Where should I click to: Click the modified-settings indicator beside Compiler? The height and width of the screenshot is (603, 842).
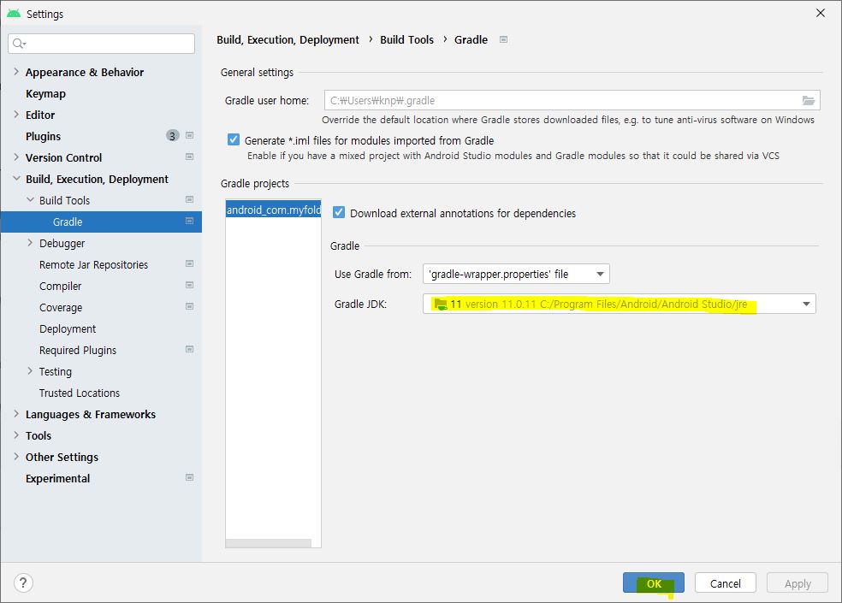pyautogui.click(x=190, y=286)
